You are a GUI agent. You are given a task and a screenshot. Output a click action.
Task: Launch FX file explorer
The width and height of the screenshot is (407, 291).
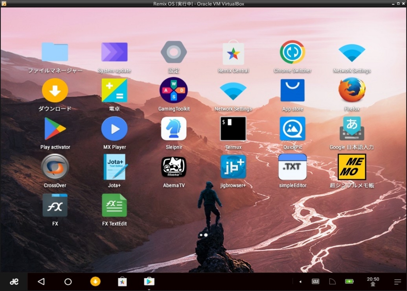coord(55,205)
